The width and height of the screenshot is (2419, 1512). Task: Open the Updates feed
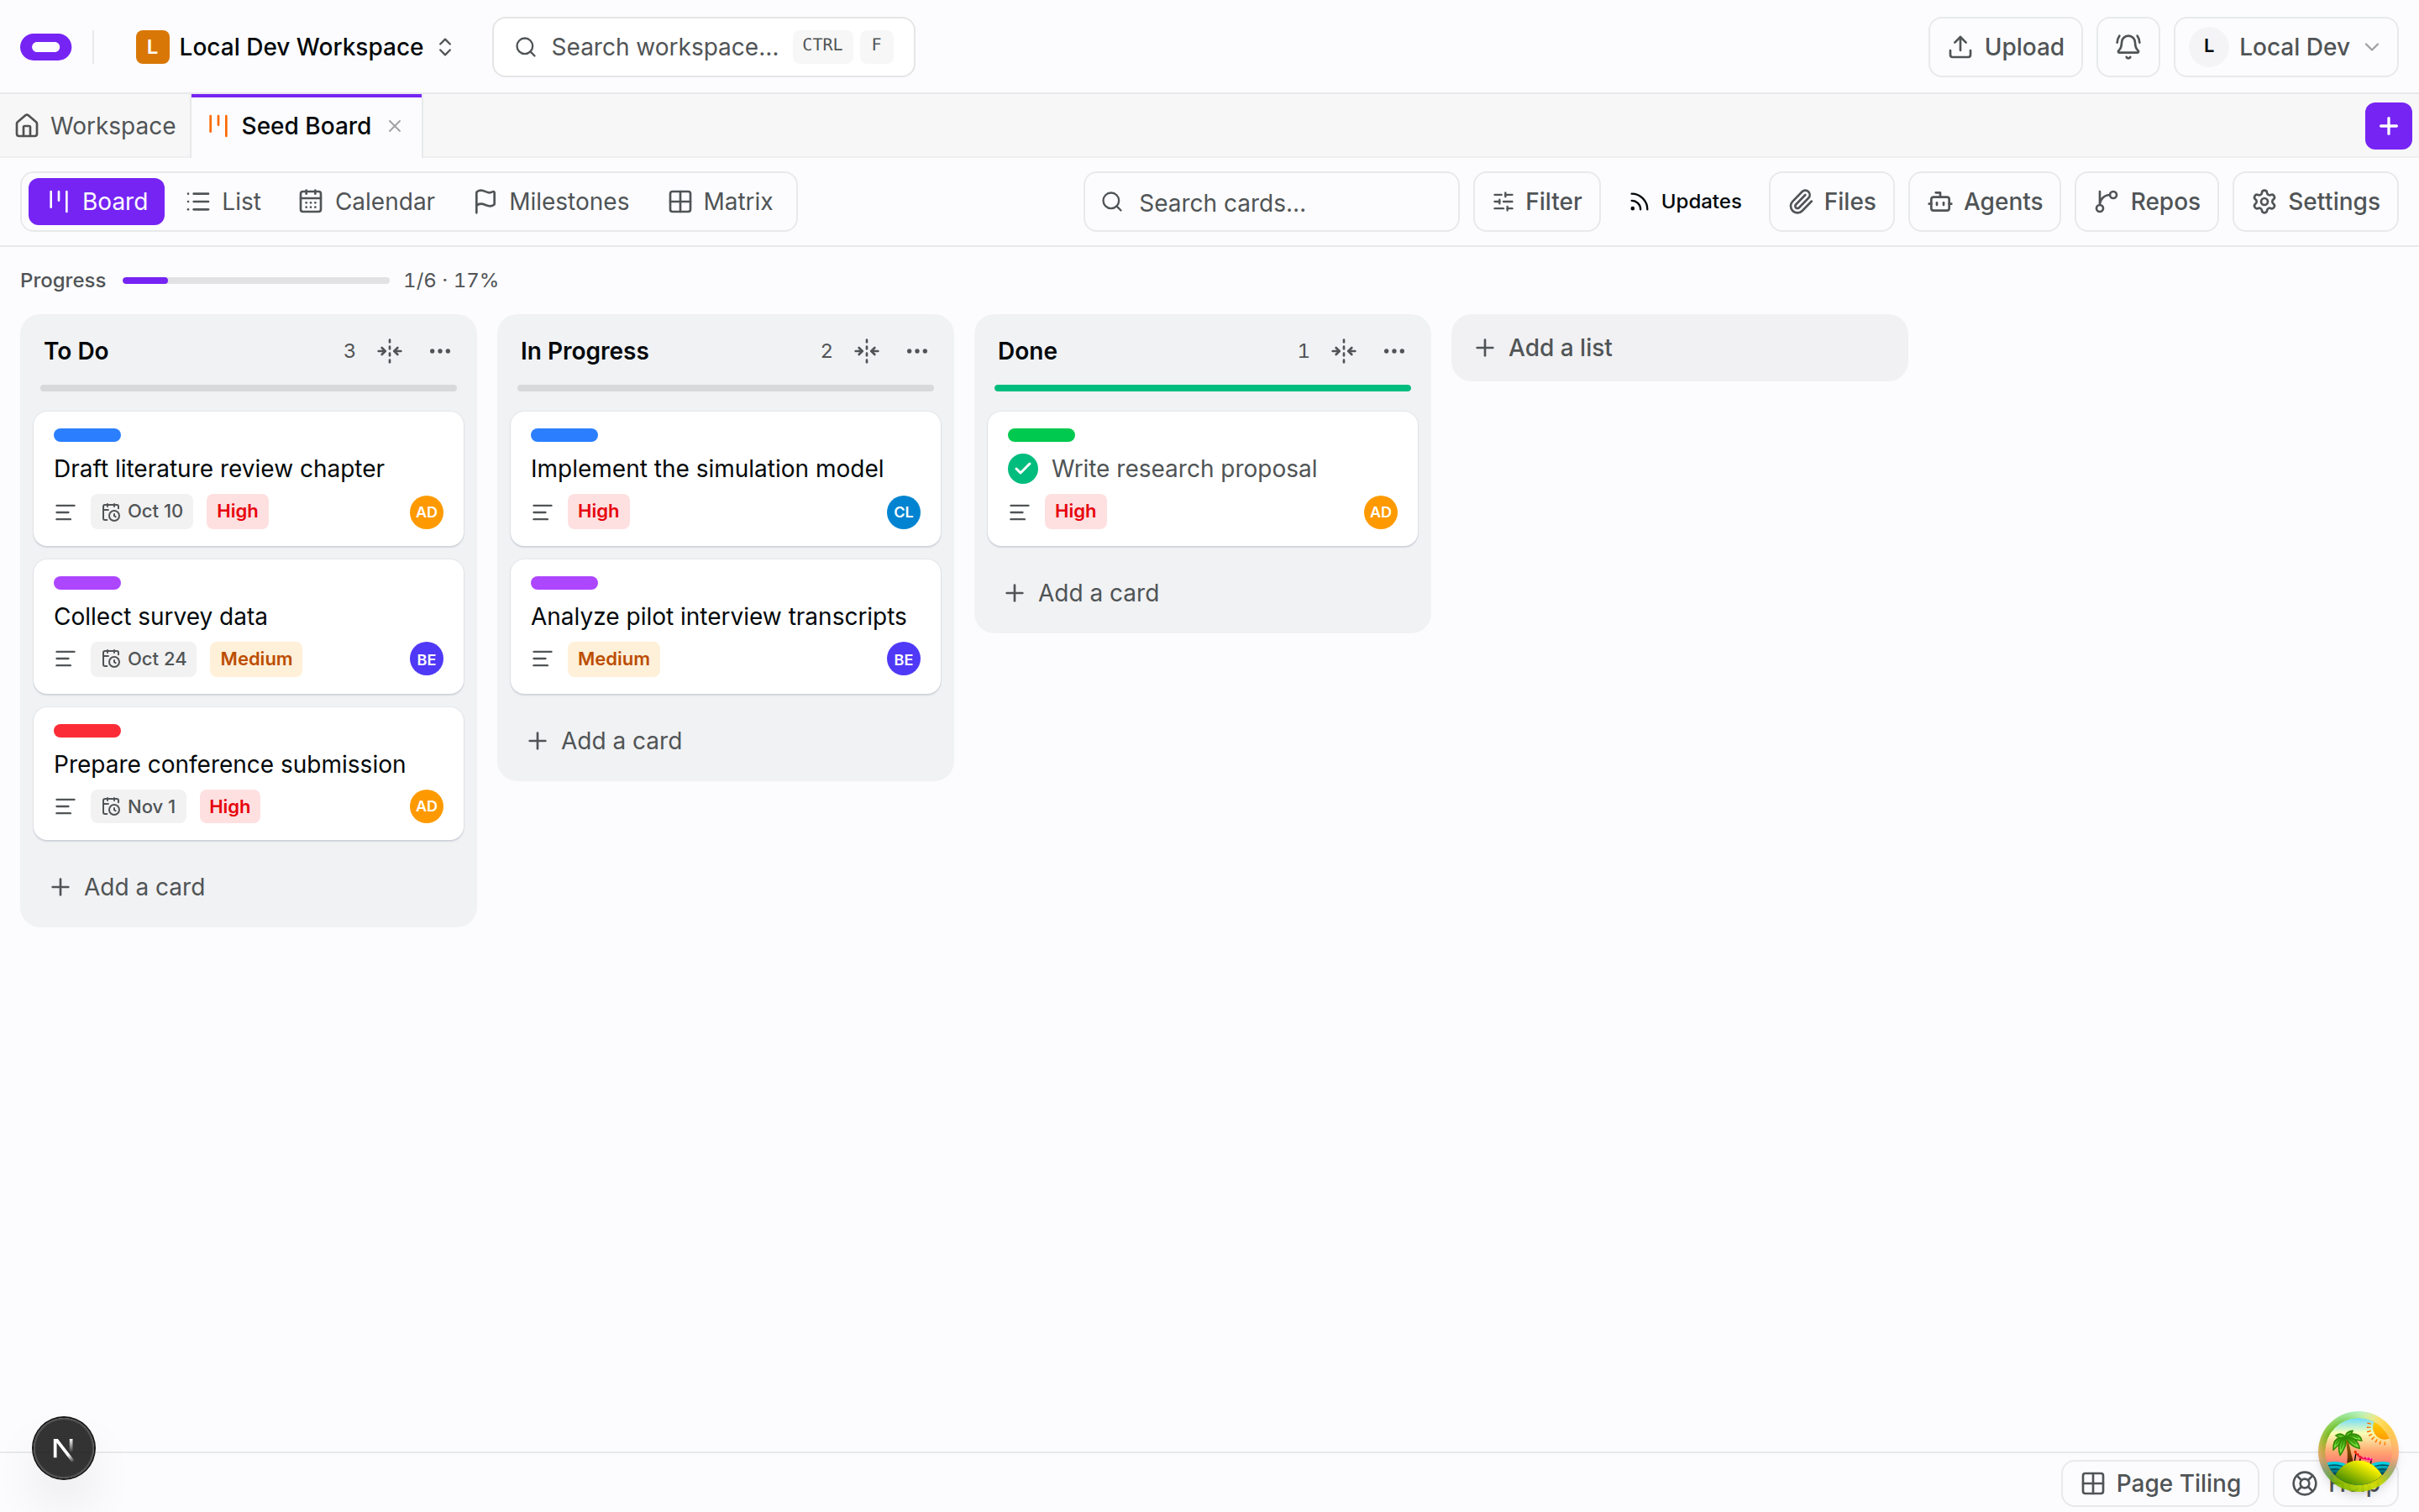pos(1685,202)
